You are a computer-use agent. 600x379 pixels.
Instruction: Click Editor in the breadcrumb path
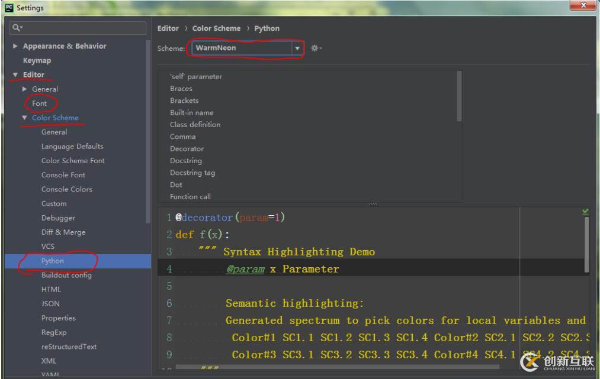click(168, 28)
